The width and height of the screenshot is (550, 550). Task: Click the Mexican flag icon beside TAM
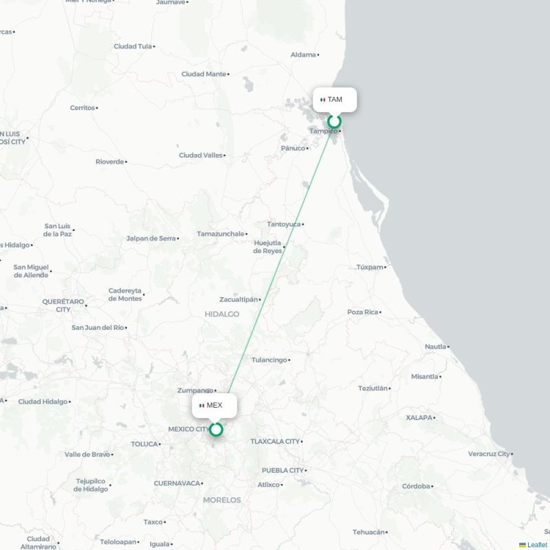tap(322, 100)
